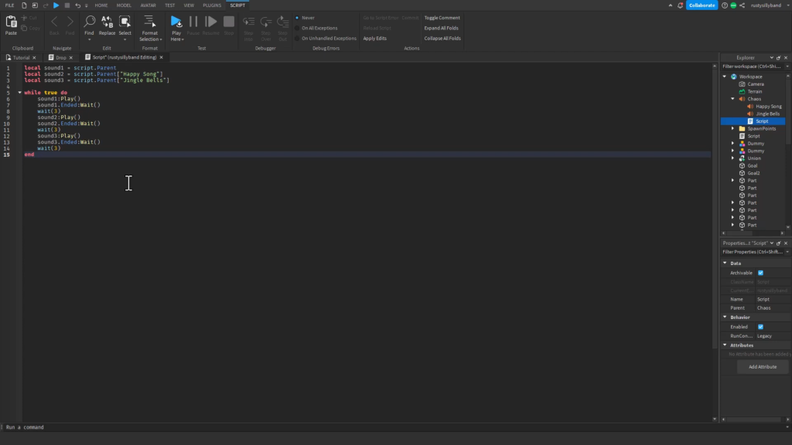Open the PLUGINS ribbon tab
Image resolution: width=792 pixels, height=445 pixels.
(212, 5)
